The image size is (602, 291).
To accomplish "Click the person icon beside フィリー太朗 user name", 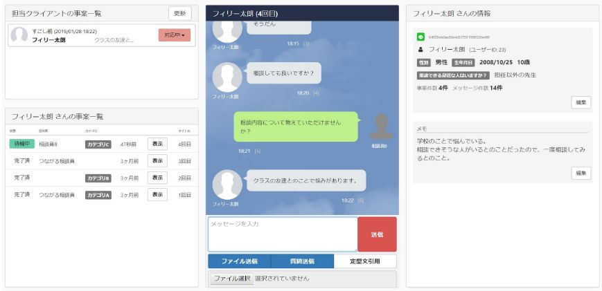I will 420,50.
